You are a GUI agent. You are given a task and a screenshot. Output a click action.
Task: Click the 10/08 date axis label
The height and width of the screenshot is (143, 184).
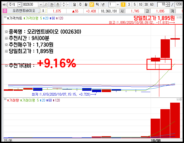click(x=156, y=140)
